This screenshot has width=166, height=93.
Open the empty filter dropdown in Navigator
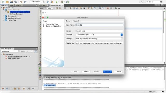coord(27,51)
